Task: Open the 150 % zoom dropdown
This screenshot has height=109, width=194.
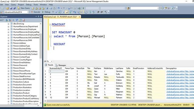Action: point(52,61)
